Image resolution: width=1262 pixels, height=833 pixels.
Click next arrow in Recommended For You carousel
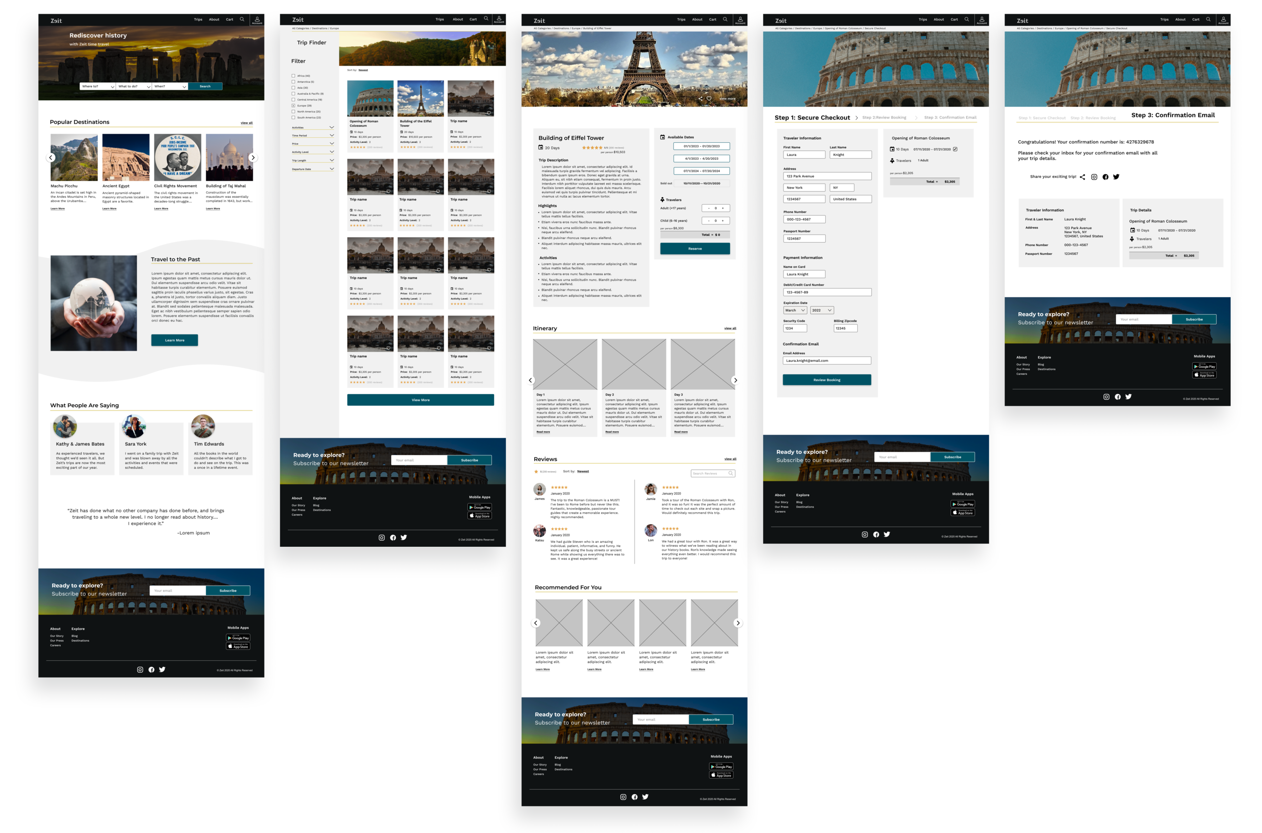coord(738,623)
